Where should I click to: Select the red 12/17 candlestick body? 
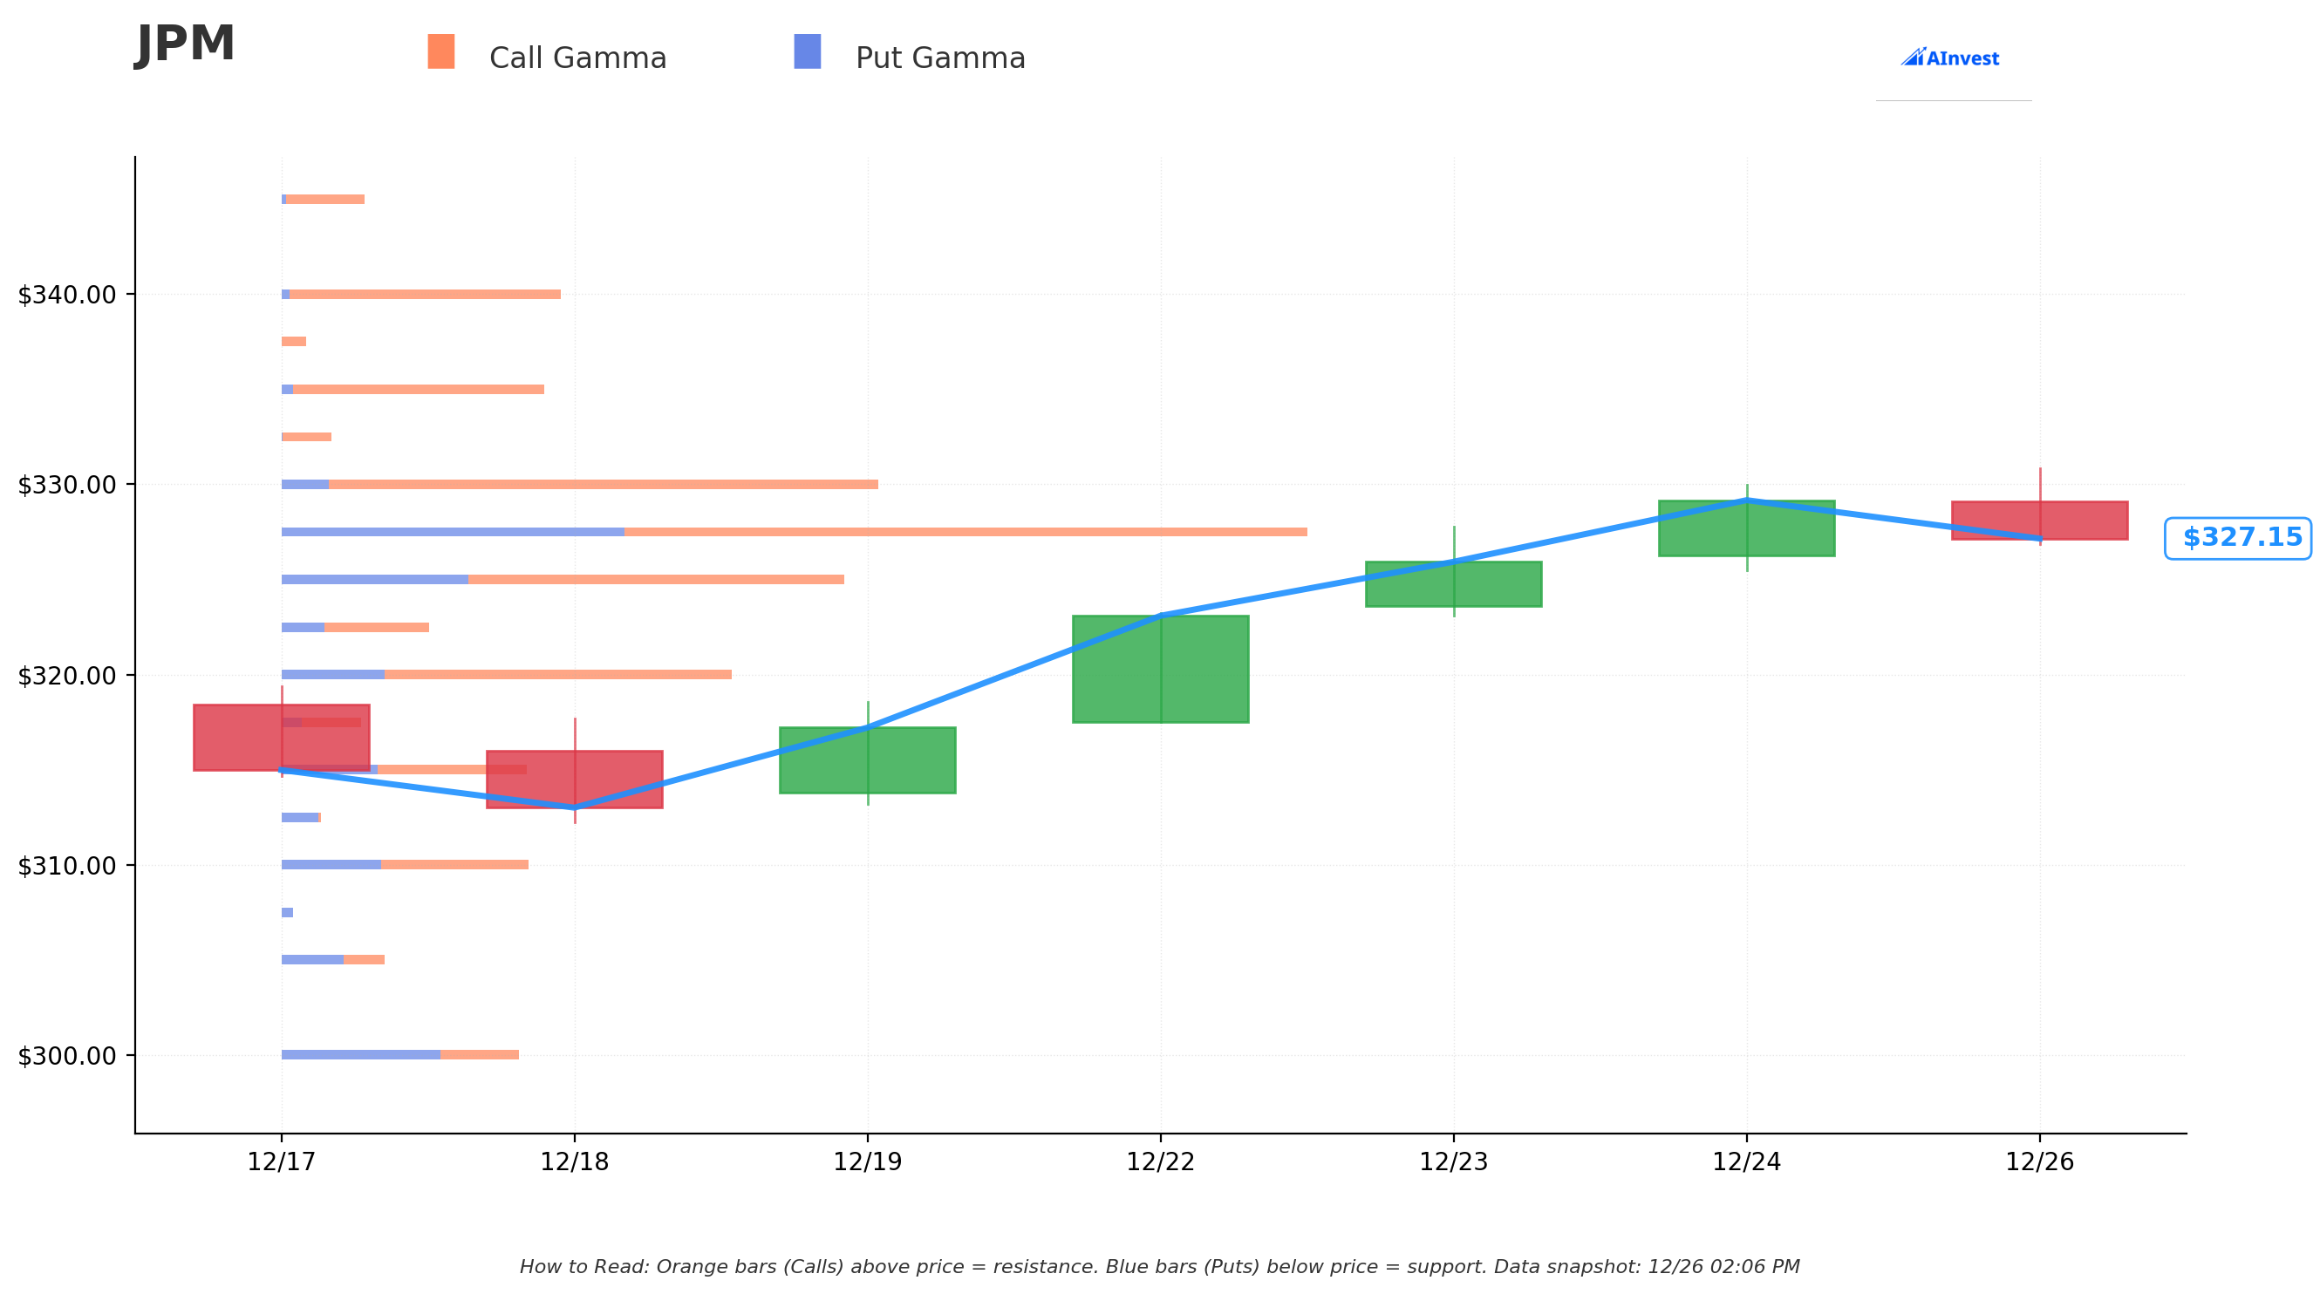(x=282, y=738)
